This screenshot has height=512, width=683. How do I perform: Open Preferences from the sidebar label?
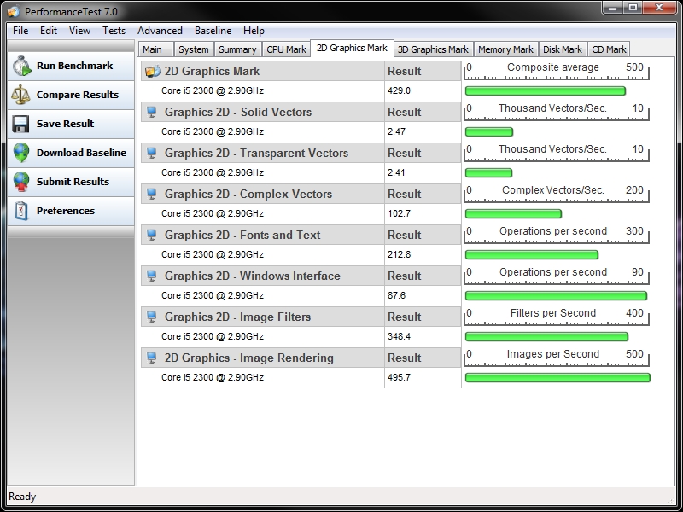pos(66,211)
